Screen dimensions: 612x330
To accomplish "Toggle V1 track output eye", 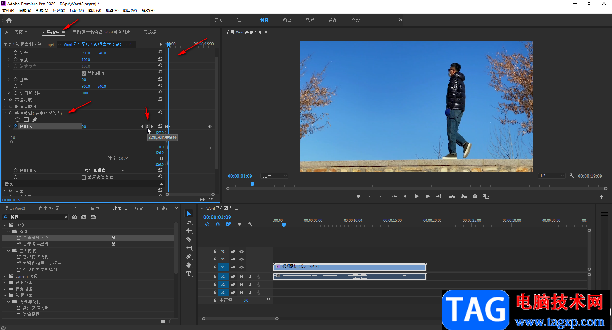I will pyautogui.click(x=241, y=267).
